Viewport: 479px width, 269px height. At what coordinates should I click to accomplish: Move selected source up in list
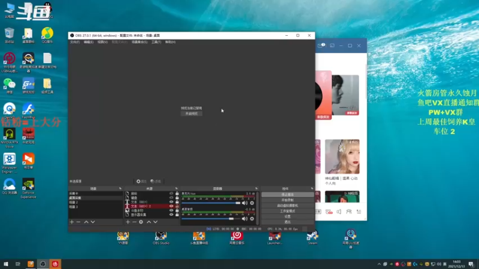click(148, 222)
